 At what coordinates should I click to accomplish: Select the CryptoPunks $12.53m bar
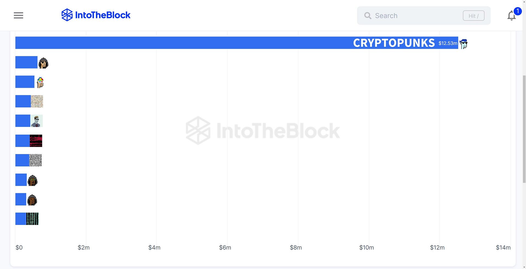click(x=237, y=43)
